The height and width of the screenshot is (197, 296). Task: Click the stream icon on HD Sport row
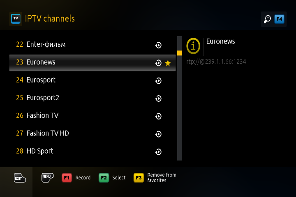pyautogui.click(x=158, y=152)
